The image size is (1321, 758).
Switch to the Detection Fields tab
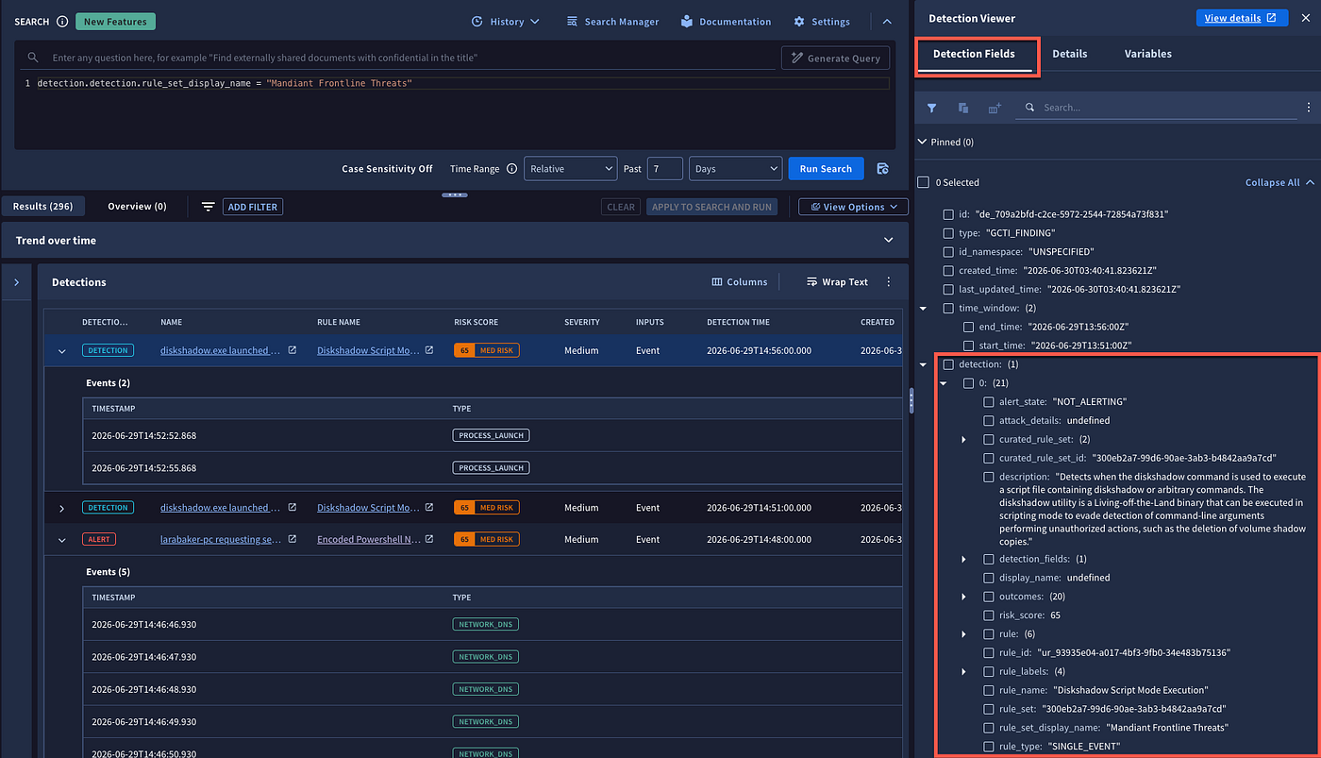tap(974, 54)
